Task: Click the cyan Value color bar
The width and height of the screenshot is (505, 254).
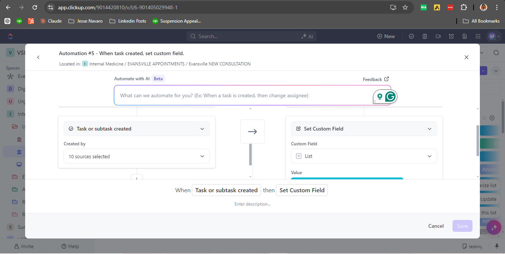Action: click(x=347, y=179)
